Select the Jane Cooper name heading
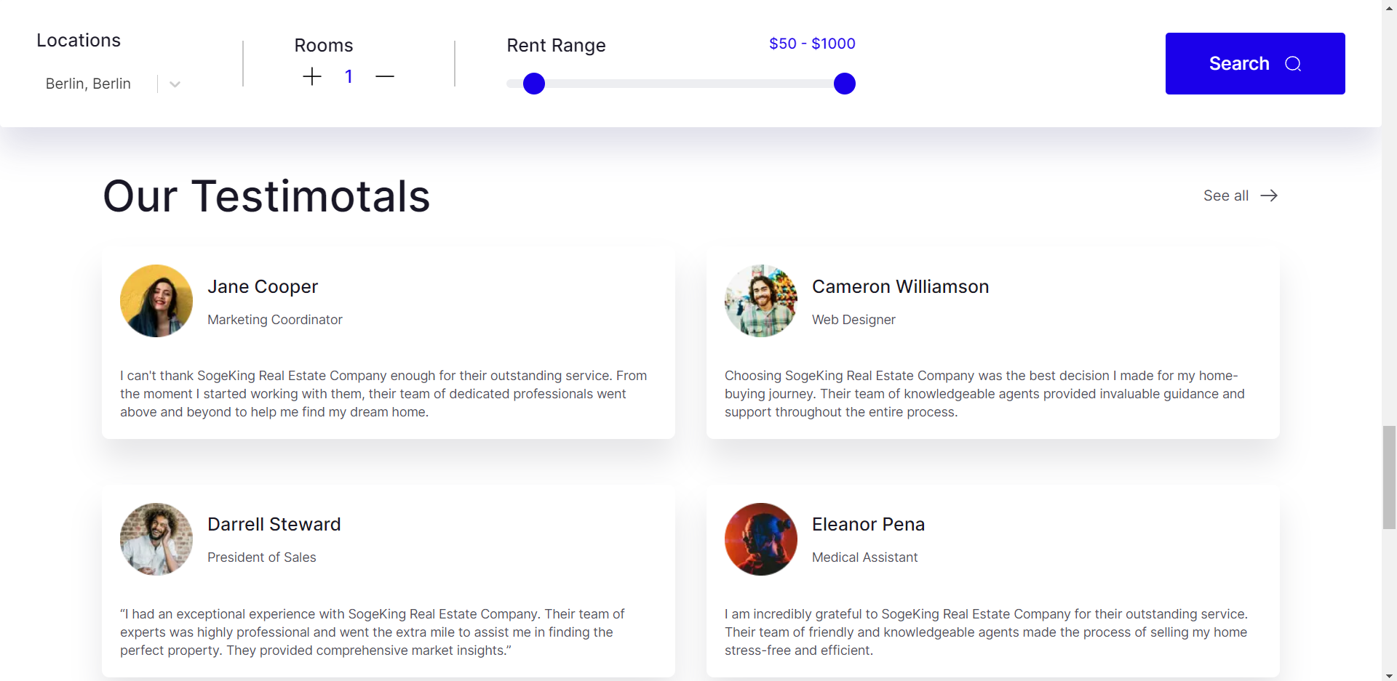This screenshot has width=1397, height=681. coord(263,286)
